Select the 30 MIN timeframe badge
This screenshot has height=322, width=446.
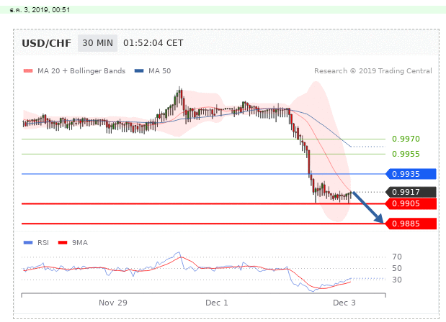point(97,43)
